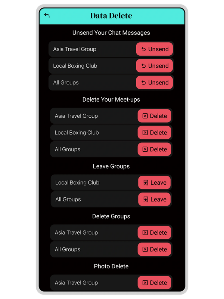Click X-box icon in Photo Delete row
The image size is (224, 299).
pyautogui.click(x=145, y=283)
